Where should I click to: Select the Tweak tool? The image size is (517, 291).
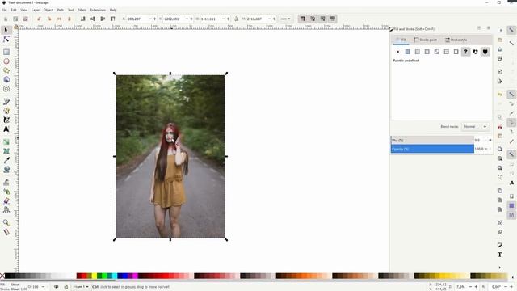6,182
